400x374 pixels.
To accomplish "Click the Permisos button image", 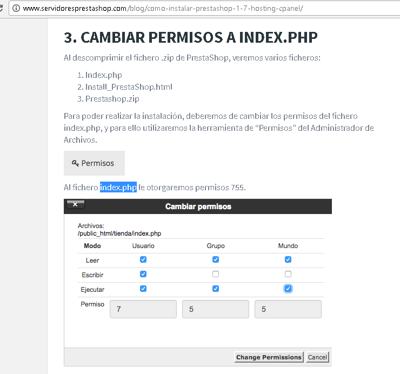I will tap(94, 163).
